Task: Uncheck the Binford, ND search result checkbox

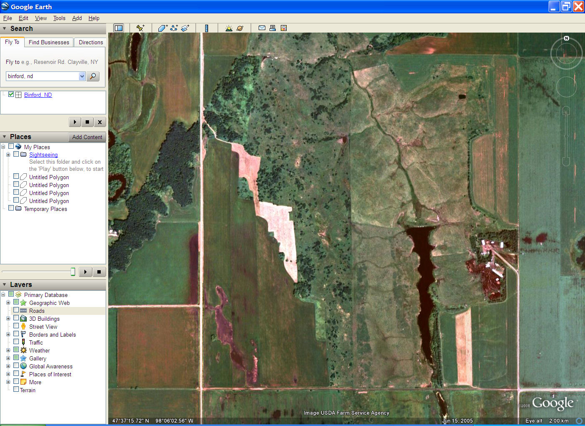Action: (11, 94)
